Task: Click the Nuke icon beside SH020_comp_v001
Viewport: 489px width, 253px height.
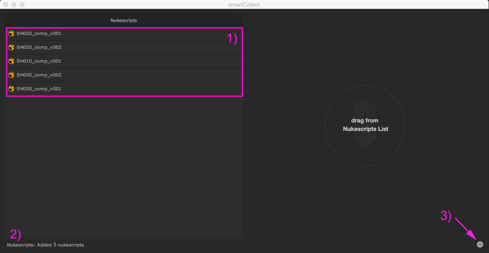Action: point(11,33)
